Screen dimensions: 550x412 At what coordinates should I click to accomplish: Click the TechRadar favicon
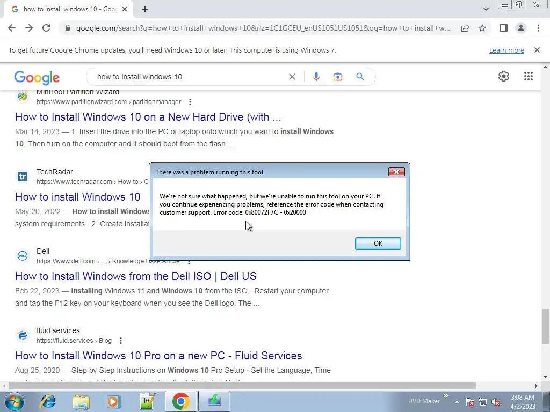(x=23, y=176)
